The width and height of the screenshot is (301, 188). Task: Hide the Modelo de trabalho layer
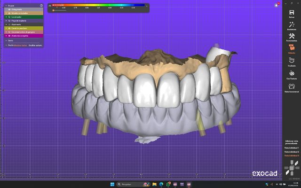[9, 13]
